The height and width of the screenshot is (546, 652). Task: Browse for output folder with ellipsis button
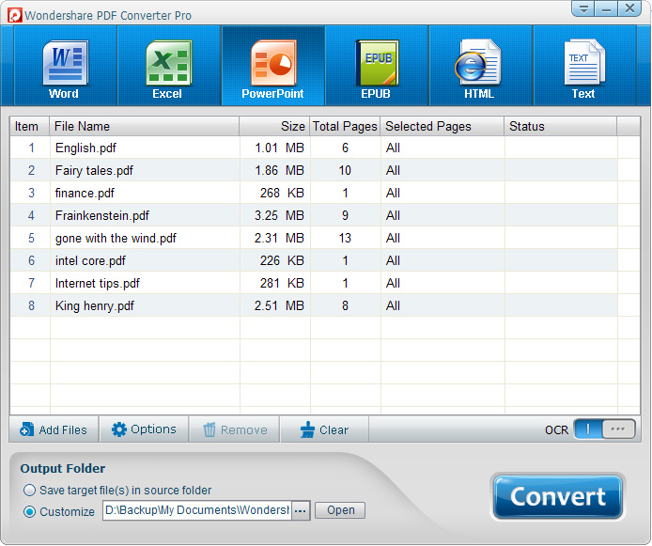pyautogui.click(x=300, y=510)
